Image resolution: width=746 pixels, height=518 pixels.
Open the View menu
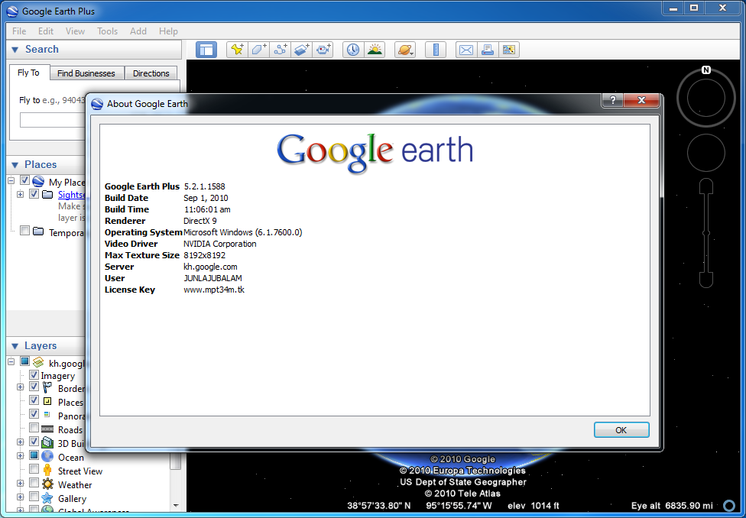75,31
